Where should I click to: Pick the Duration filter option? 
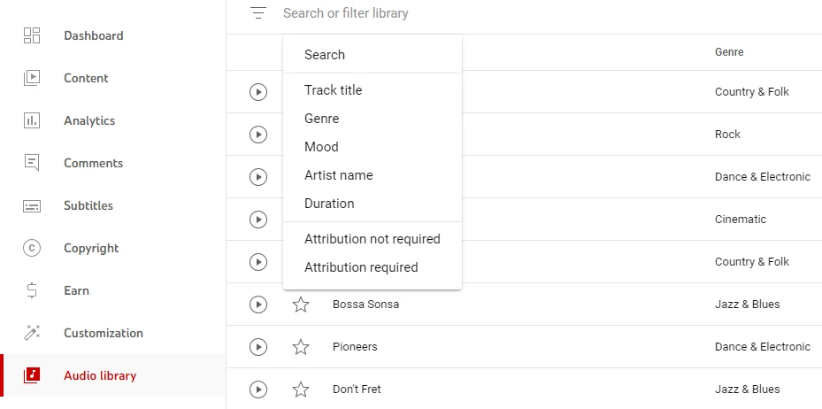coord(373,204)
